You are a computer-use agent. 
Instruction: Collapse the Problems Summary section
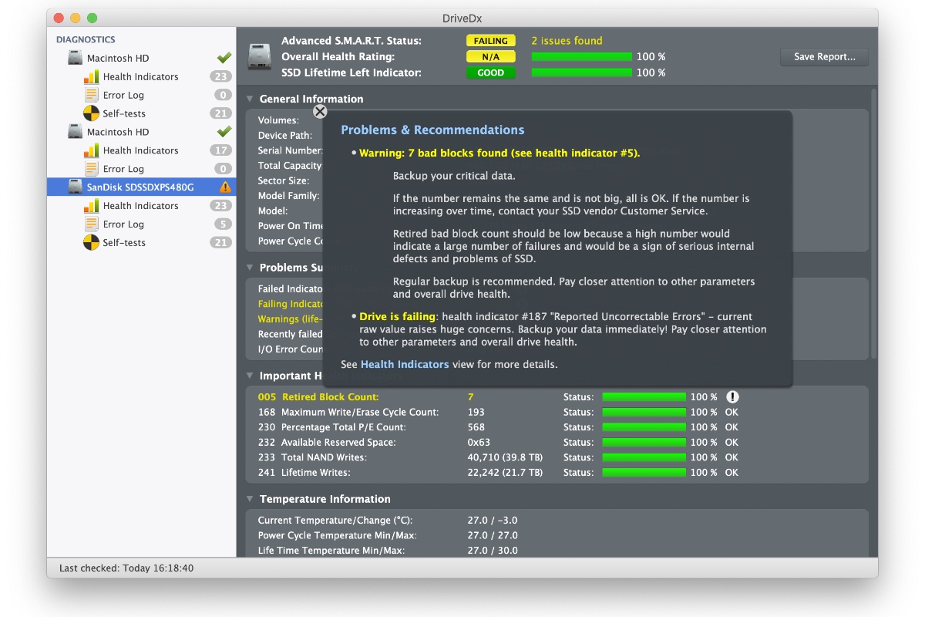248,267
